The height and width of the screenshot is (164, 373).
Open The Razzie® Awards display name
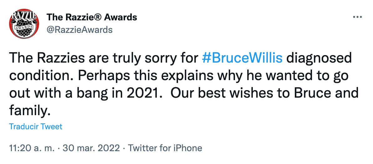pos(91,17)
